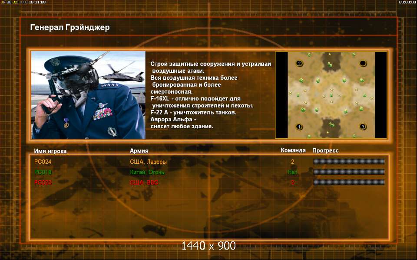Click the "Армия" column header
Image resolution: width=417 pixels, height=260 pixels.
click(139, 151)
